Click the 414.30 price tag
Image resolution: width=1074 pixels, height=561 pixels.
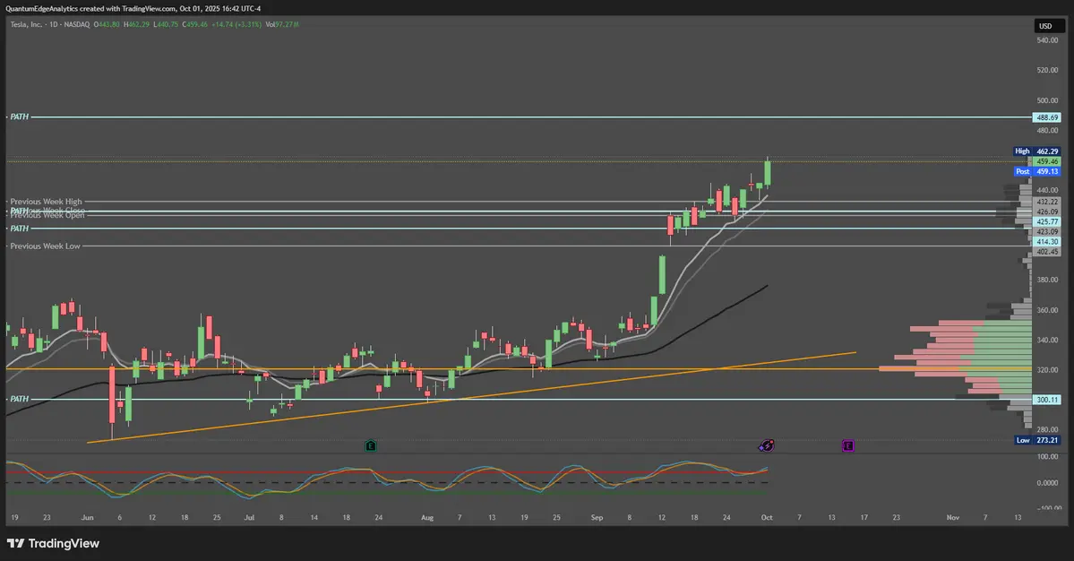pyautogui.click(x=1046, y=242)
